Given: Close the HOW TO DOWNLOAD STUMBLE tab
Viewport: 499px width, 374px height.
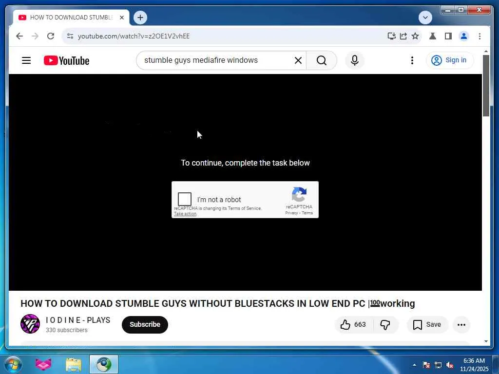Looking at the screenshot, I should coord(121,18).
